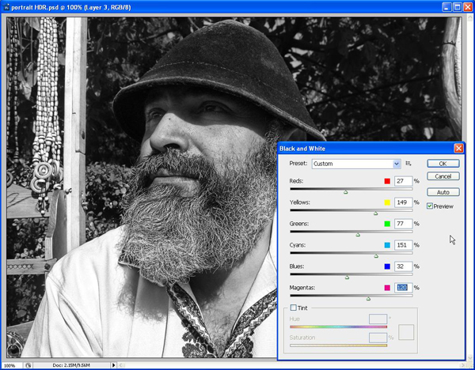Click the Magentas value field showing 120
Screen dimensions: 475x370
403,288
